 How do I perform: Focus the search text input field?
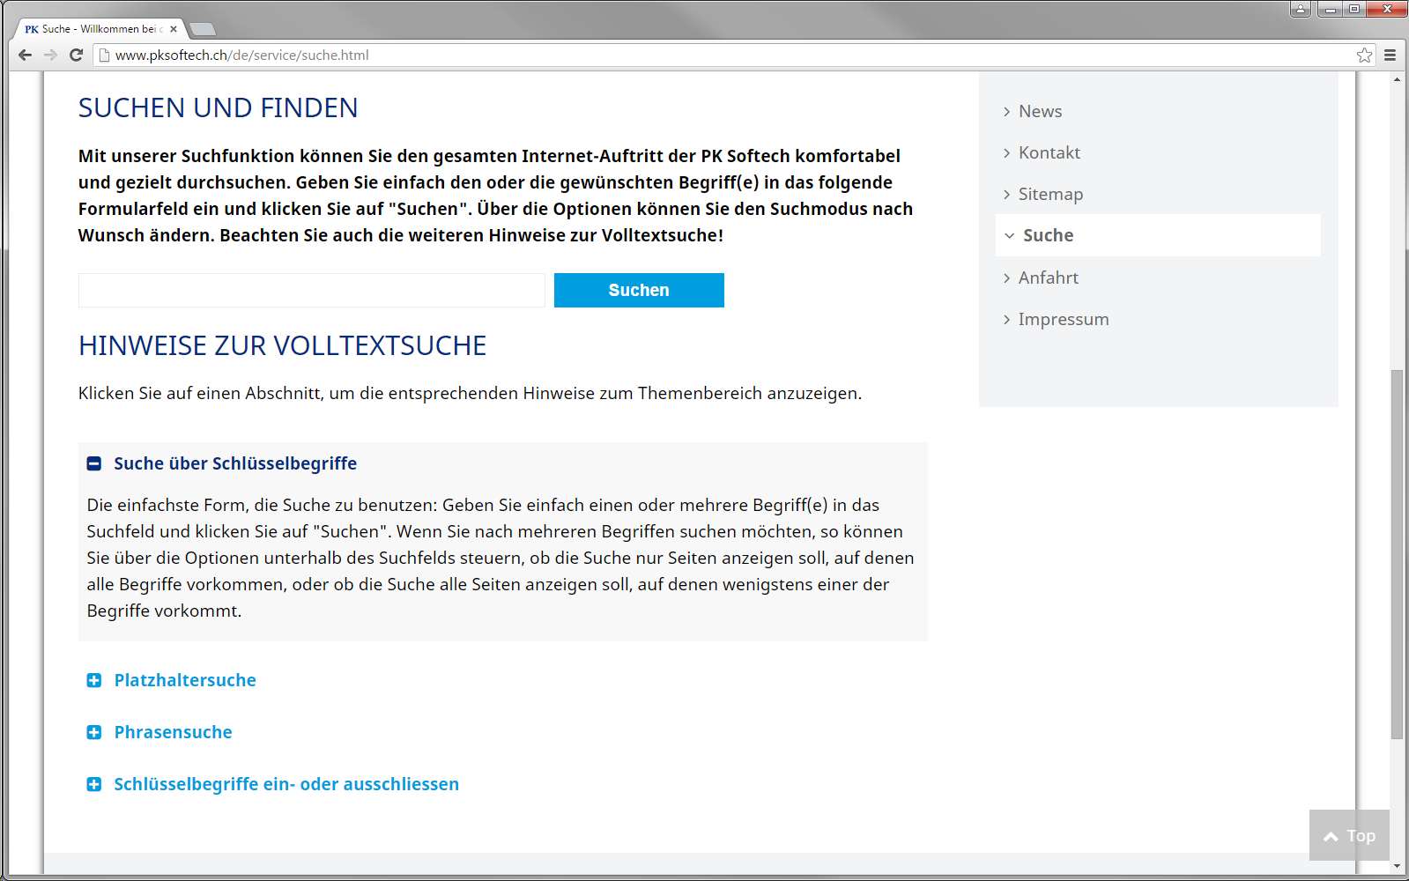click(311, 290)
